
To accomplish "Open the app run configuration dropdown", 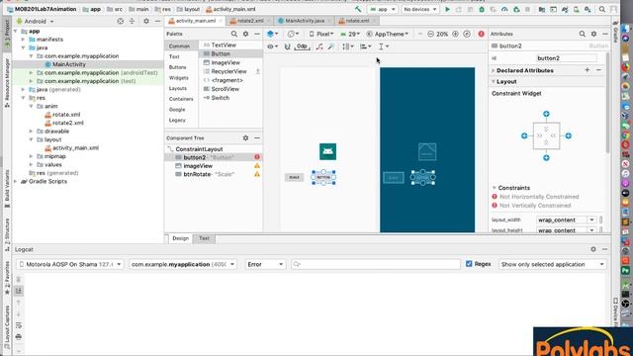I will (x=383, y=9).
